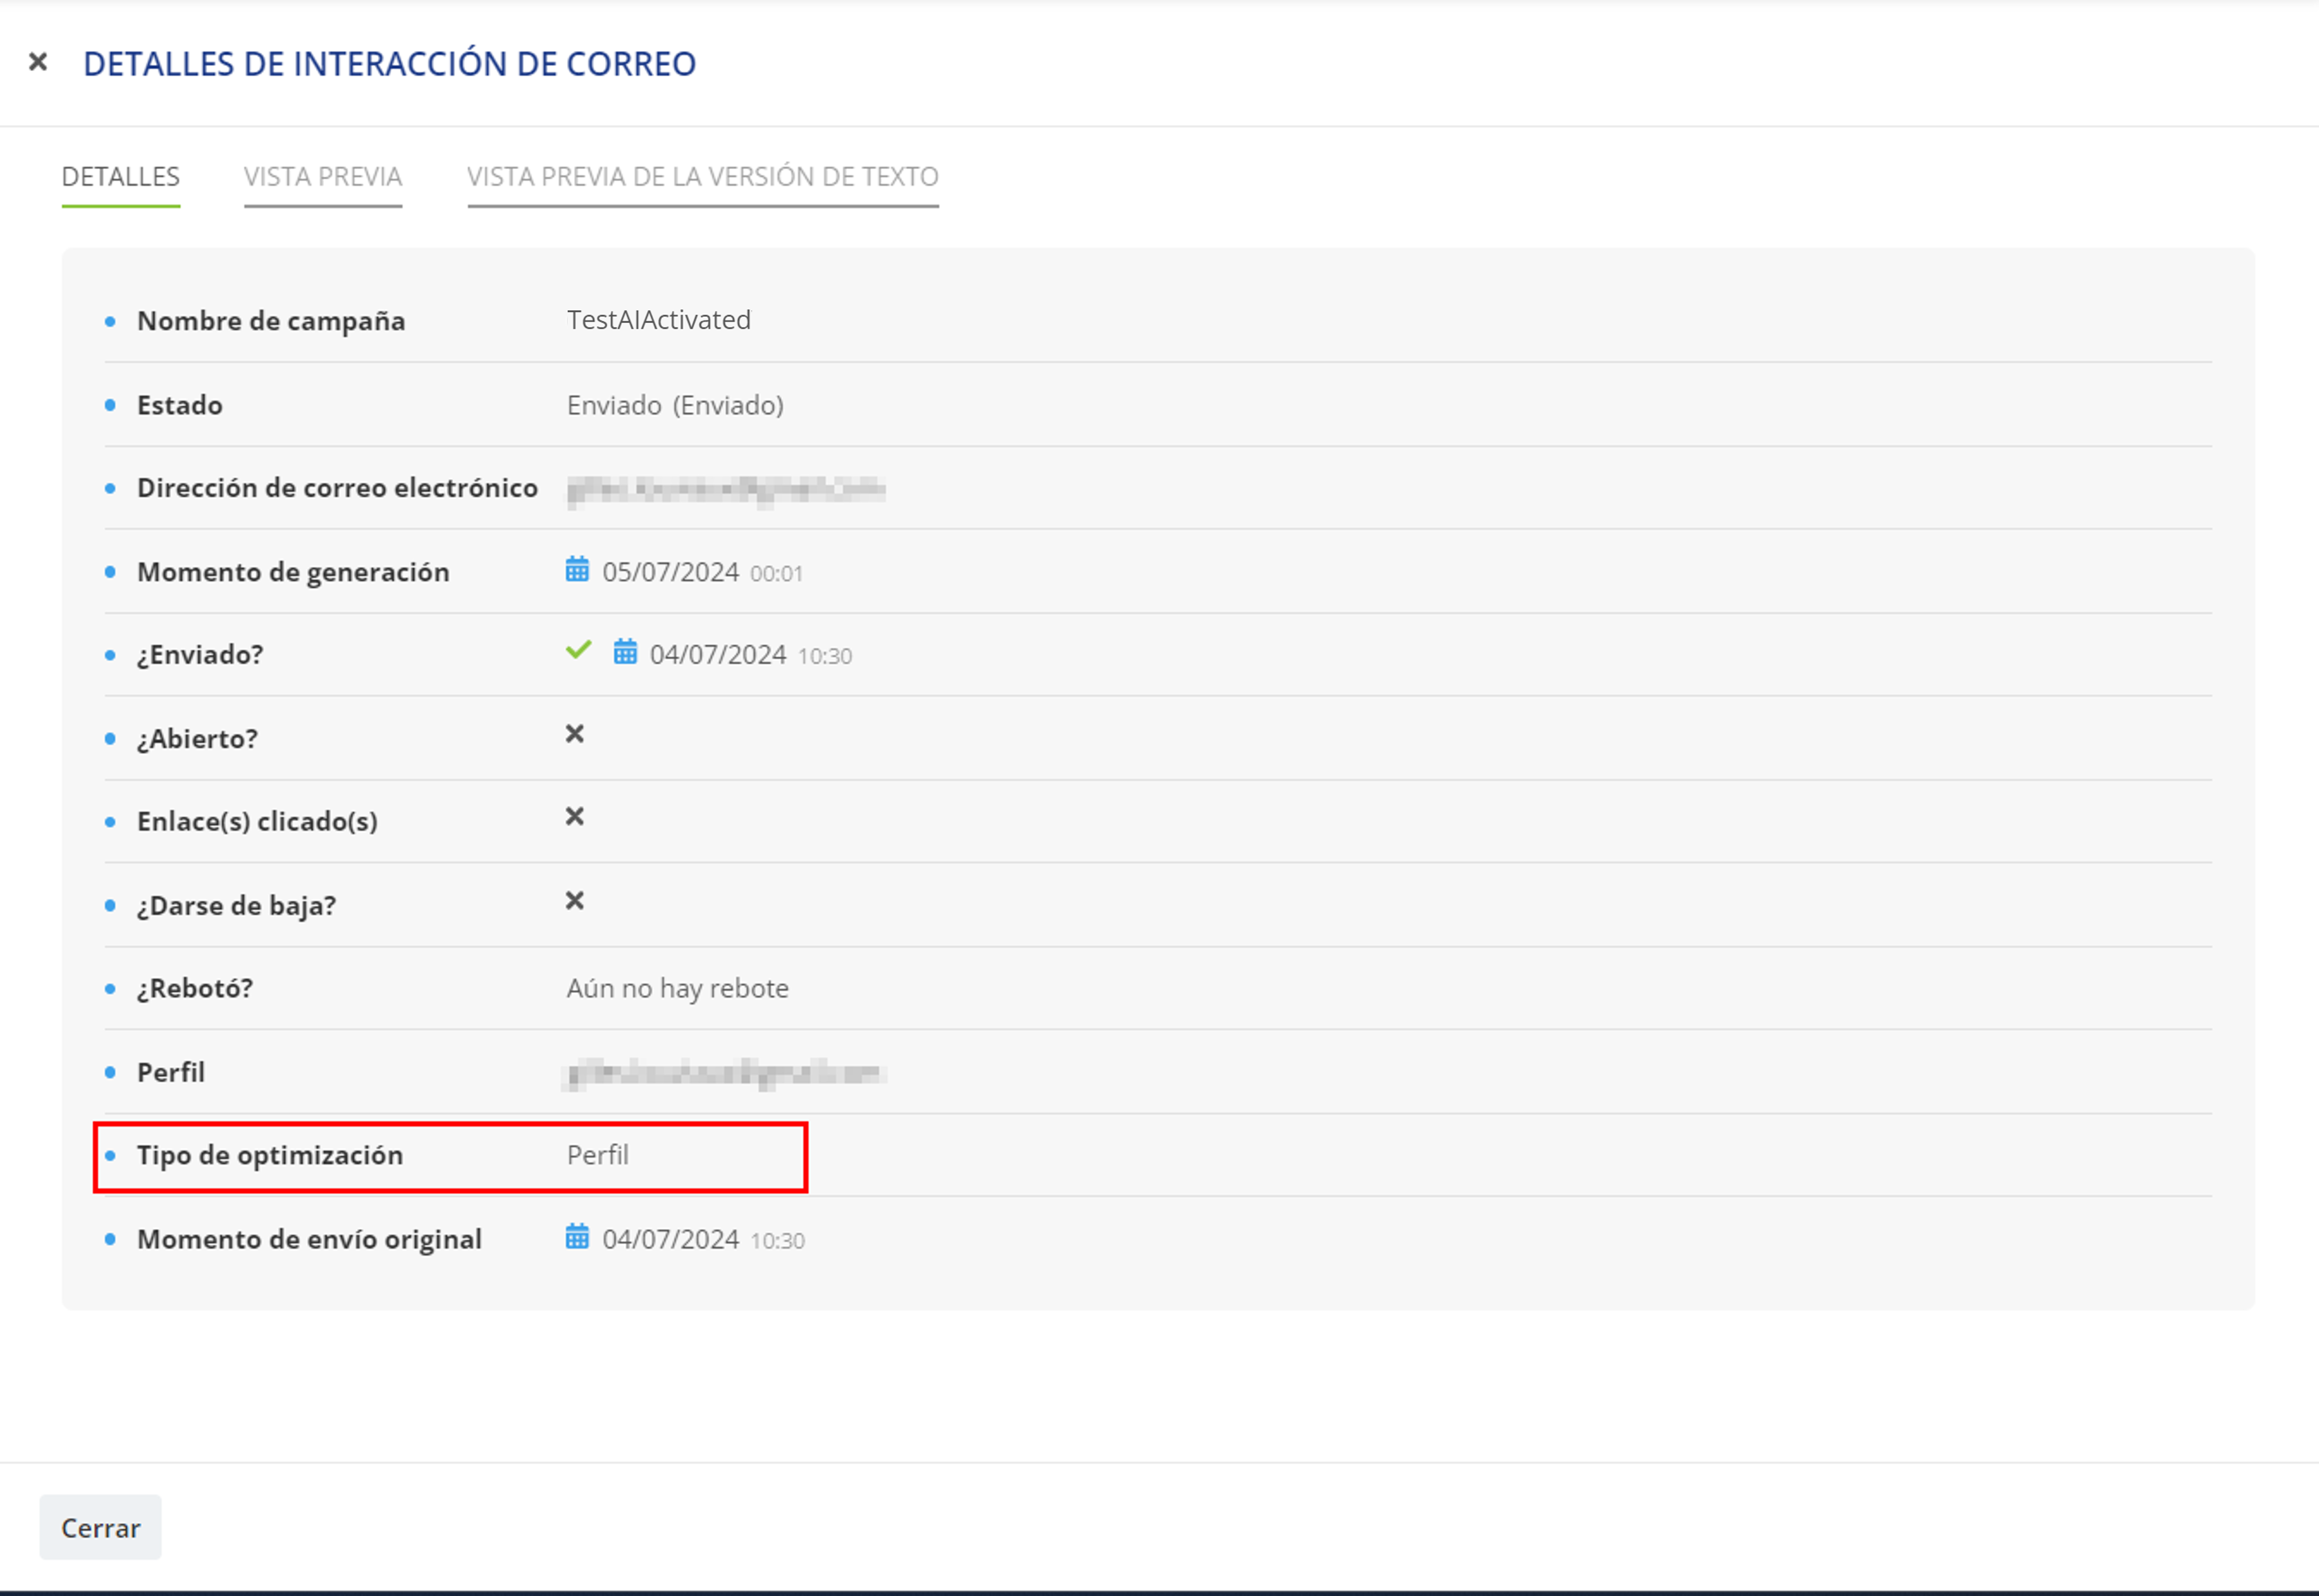Click X icon in ¿Darse de baja? row

pos(574,901)
